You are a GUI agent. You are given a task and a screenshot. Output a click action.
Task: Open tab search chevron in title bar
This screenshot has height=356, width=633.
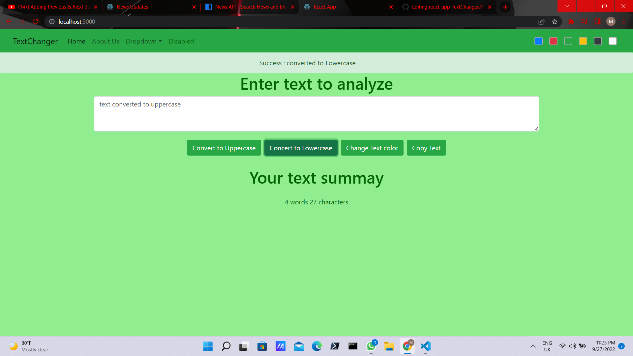pos(567,6)
